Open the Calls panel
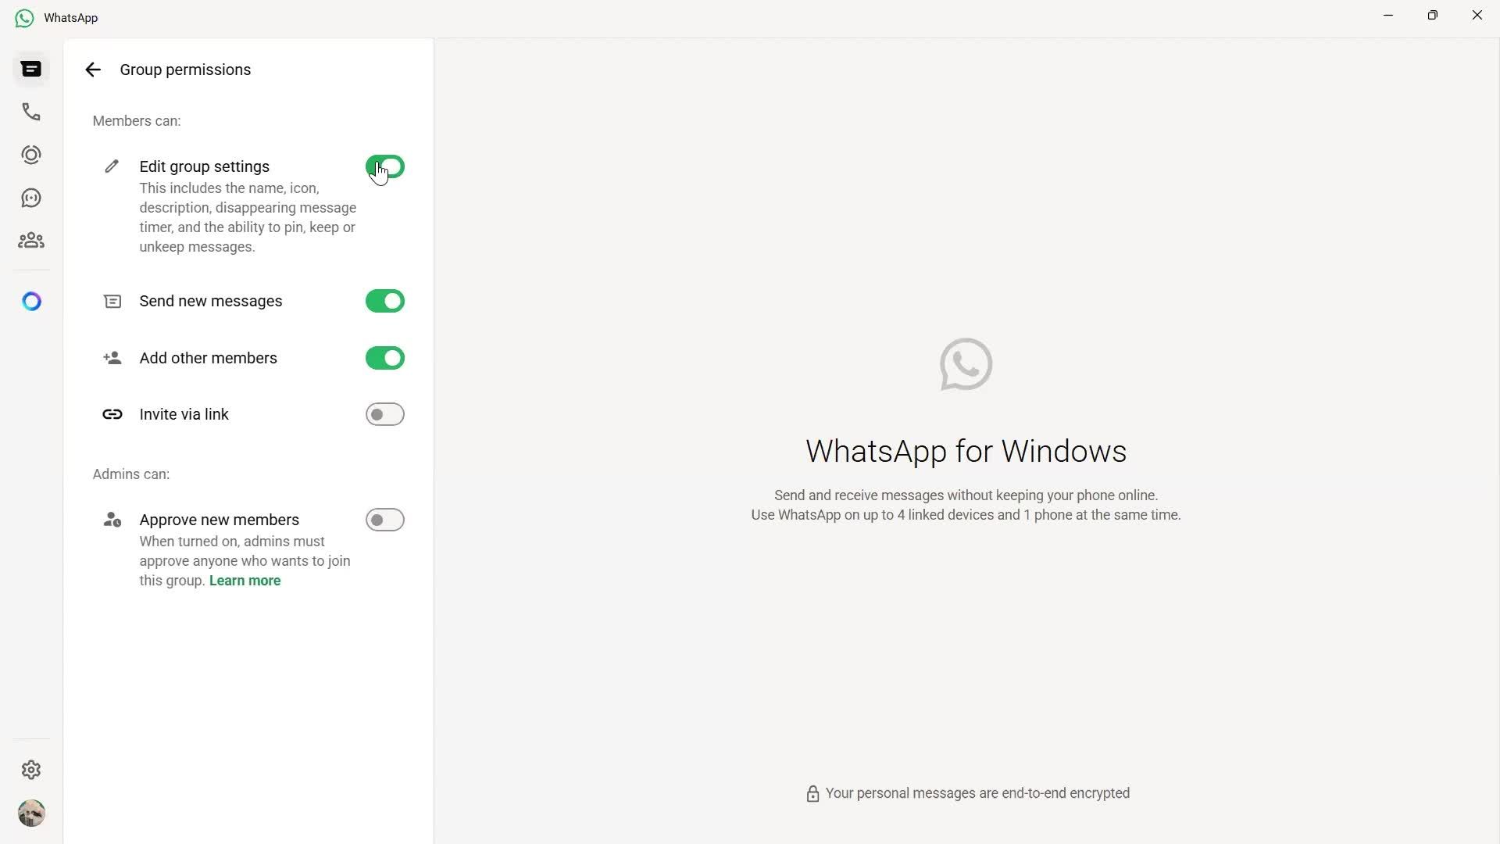The image size is (1500, 844). tap(31, 112)
